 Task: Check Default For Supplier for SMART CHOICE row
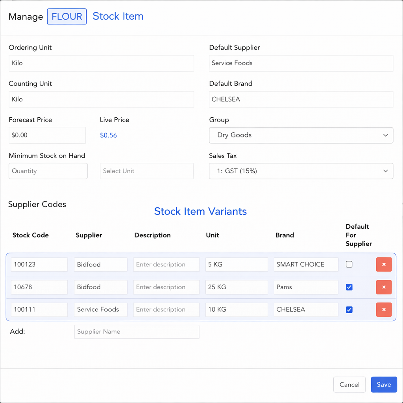click(349, 264)
